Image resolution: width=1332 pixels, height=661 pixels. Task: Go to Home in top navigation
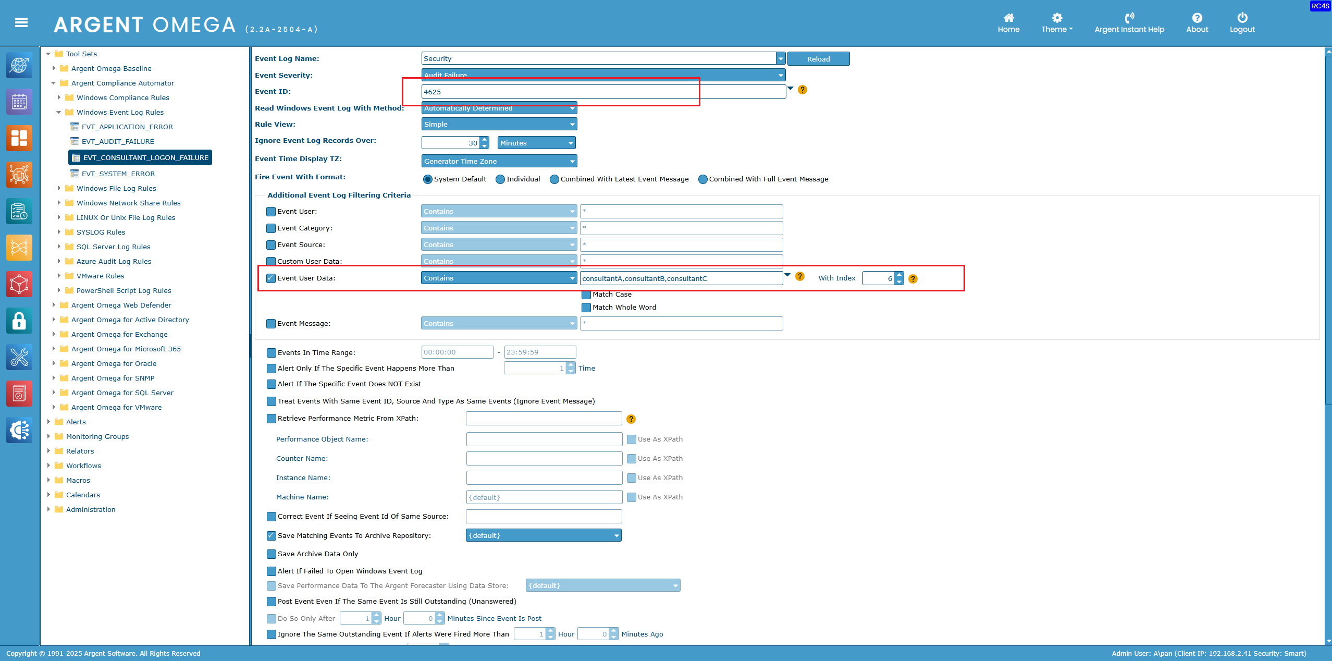pyautogui.click(x=1008, y=23)
